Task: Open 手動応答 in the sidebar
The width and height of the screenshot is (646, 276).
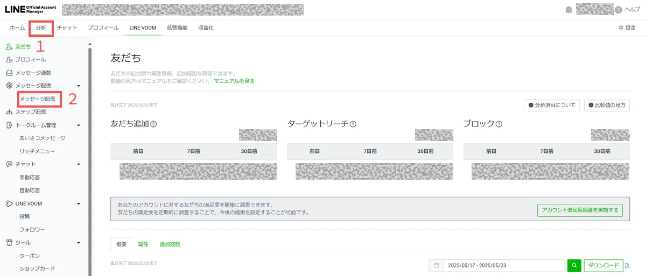Action: coord(30,177)
